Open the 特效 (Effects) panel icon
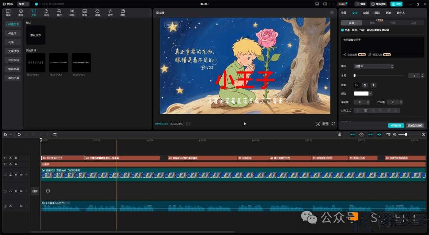 59,12
